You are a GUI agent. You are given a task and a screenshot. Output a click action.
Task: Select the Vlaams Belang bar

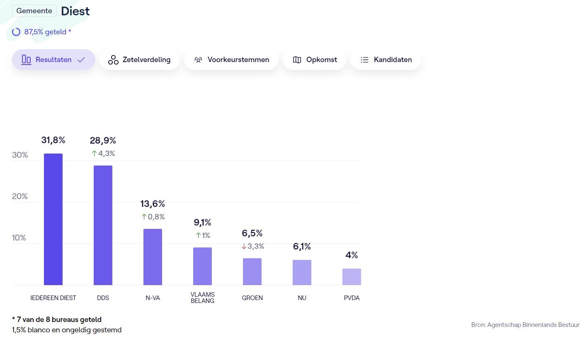pyautogui.click(x=202, y=266)
